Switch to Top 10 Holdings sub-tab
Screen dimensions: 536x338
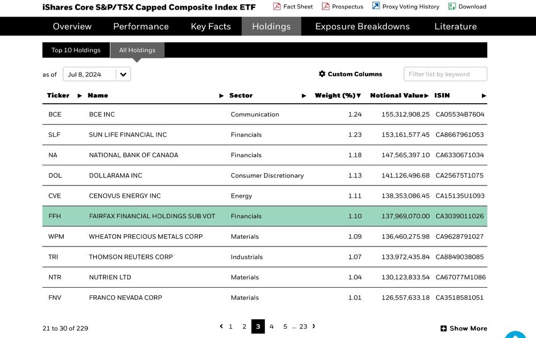click(x=76, y=50)
